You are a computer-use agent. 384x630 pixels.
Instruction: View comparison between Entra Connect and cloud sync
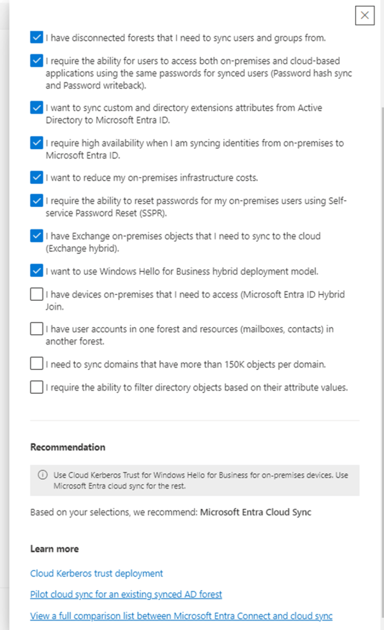(181, 616)
